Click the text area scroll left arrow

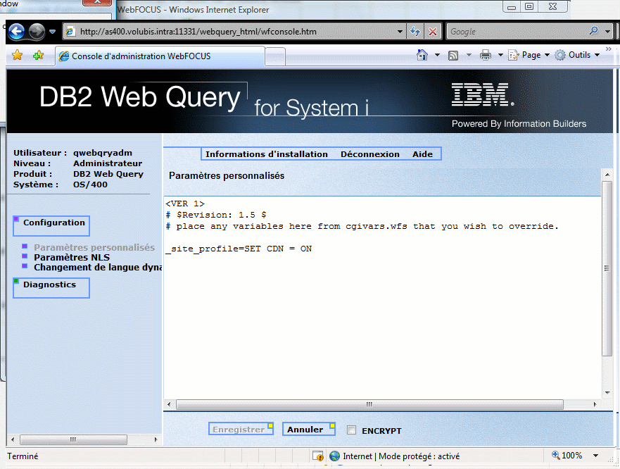pos(169,404)
